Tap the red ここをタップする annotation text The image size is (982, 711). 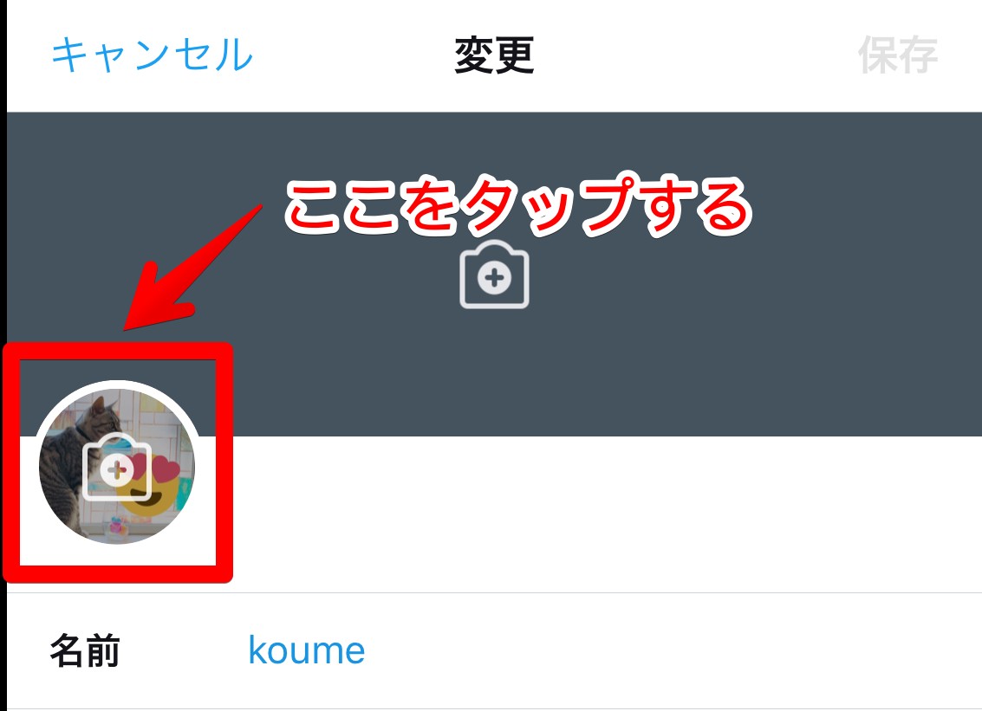tap(518, 204)
